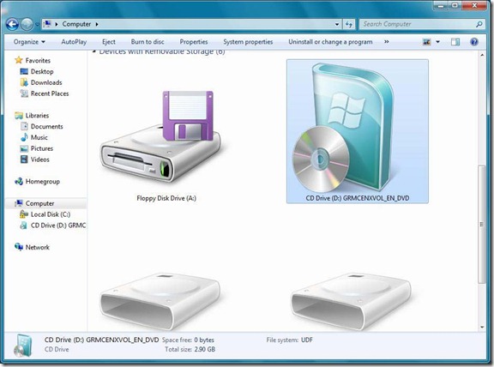Click the Desktop icon in the sidebar
Viewport: 494px width, 367px height.
(24, 71)
